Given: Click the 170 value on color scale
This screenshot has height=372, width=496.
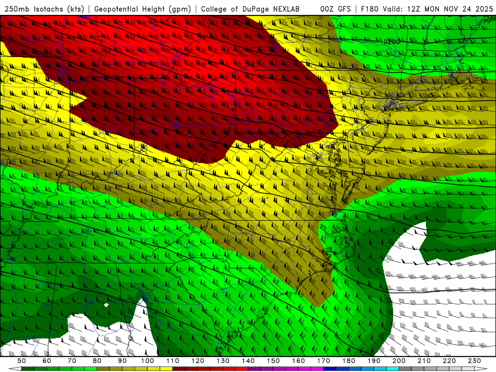Looking at the screenshot, I should (x=324, y=361).
